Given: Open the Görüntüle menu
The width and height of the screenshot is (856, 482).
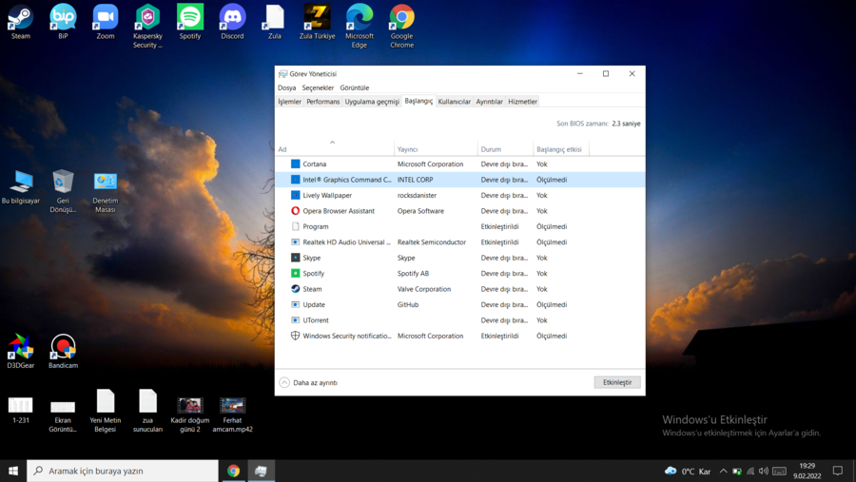Looking at the screenshot, I should pyautogui.click(x=355, y=87).
